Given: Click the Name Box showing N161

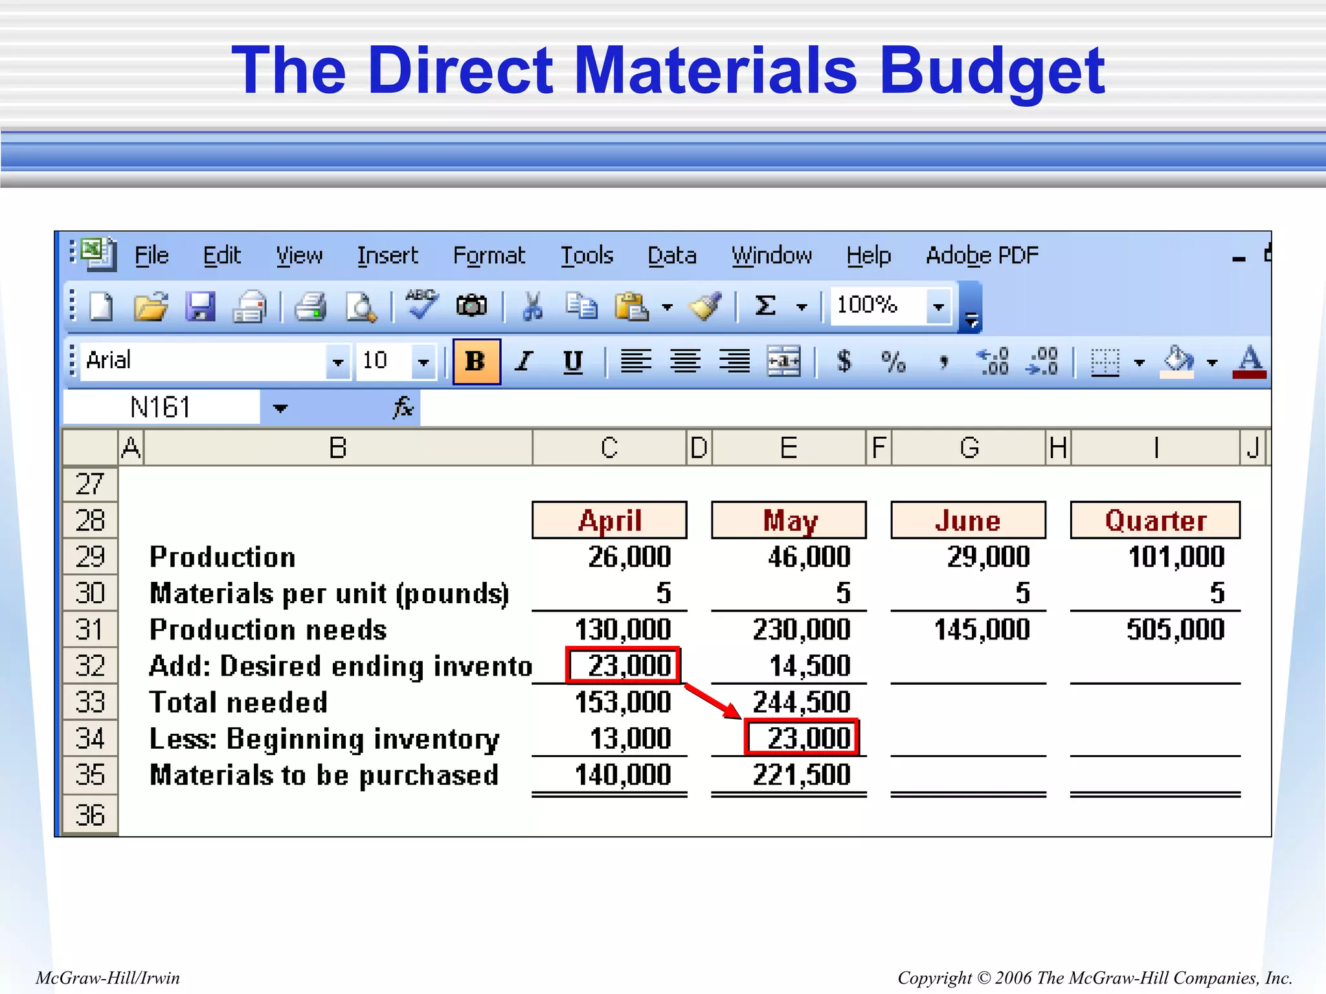Looking at the screenshot, I should pyautogui.click(x=161, y=408).
